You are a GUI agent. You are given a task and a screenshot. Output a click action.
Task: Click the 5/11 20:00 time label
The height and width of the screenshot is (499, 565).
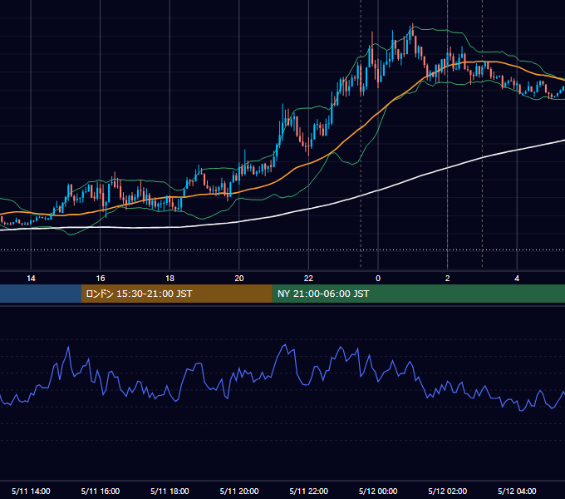pyautogui.click(x=239, y=491)
